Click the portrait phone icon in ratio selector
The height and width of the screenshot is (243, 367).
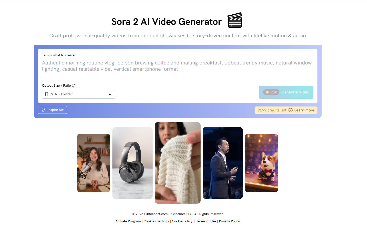[47, 94]
